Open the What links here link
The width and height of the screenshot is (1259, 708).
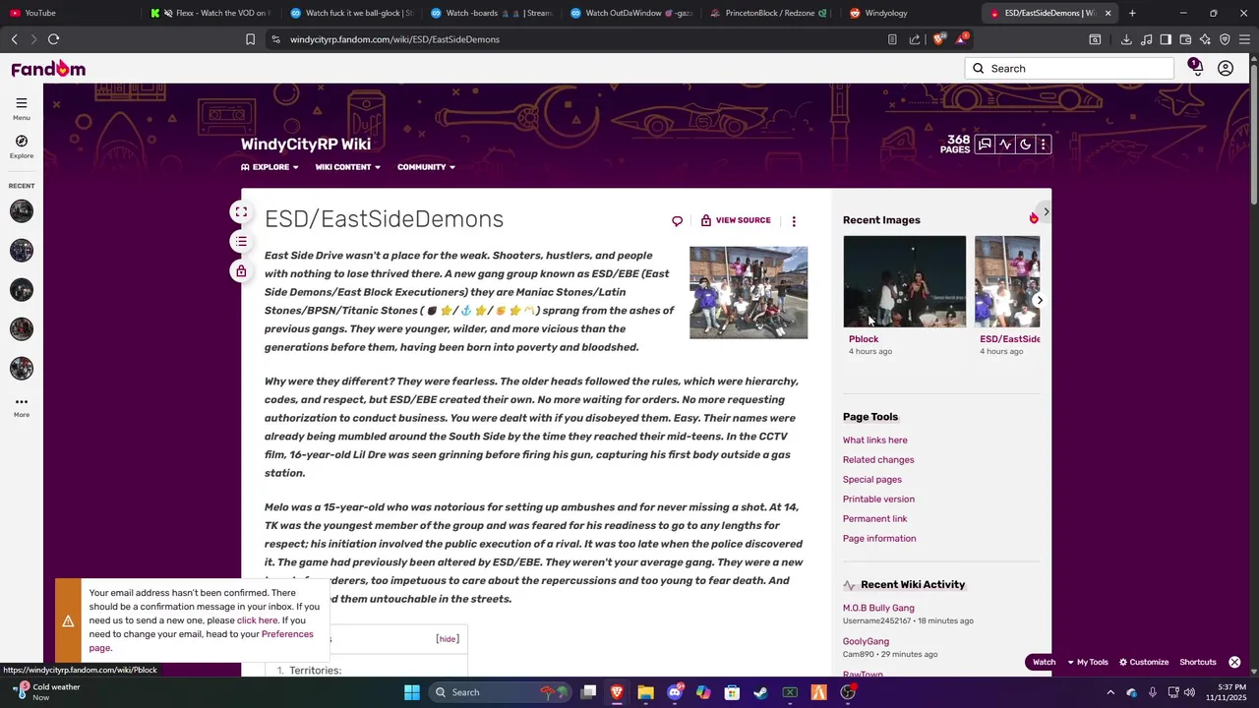(x=874, y=441)
